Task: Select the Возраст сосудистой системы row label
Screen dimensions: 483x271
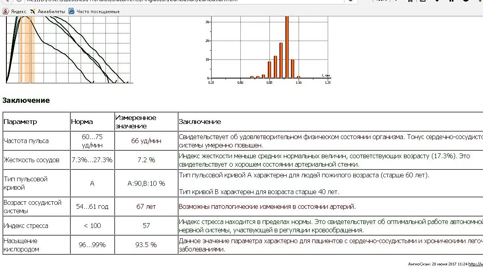Action: (32, 206)
